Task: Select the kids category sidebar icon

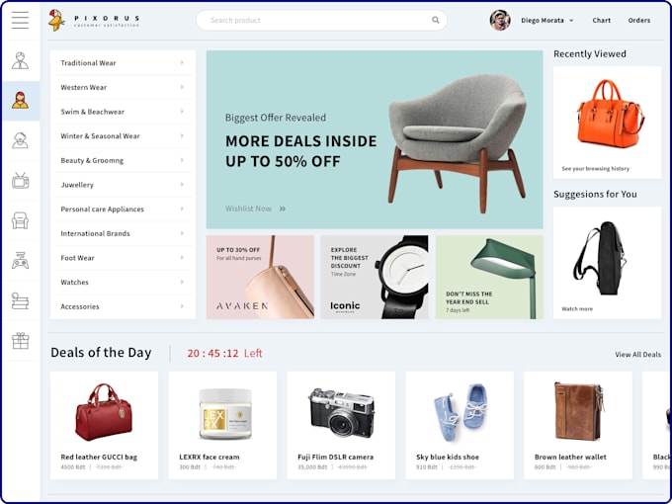Action: pyautogui.click(x=20, y=140)
